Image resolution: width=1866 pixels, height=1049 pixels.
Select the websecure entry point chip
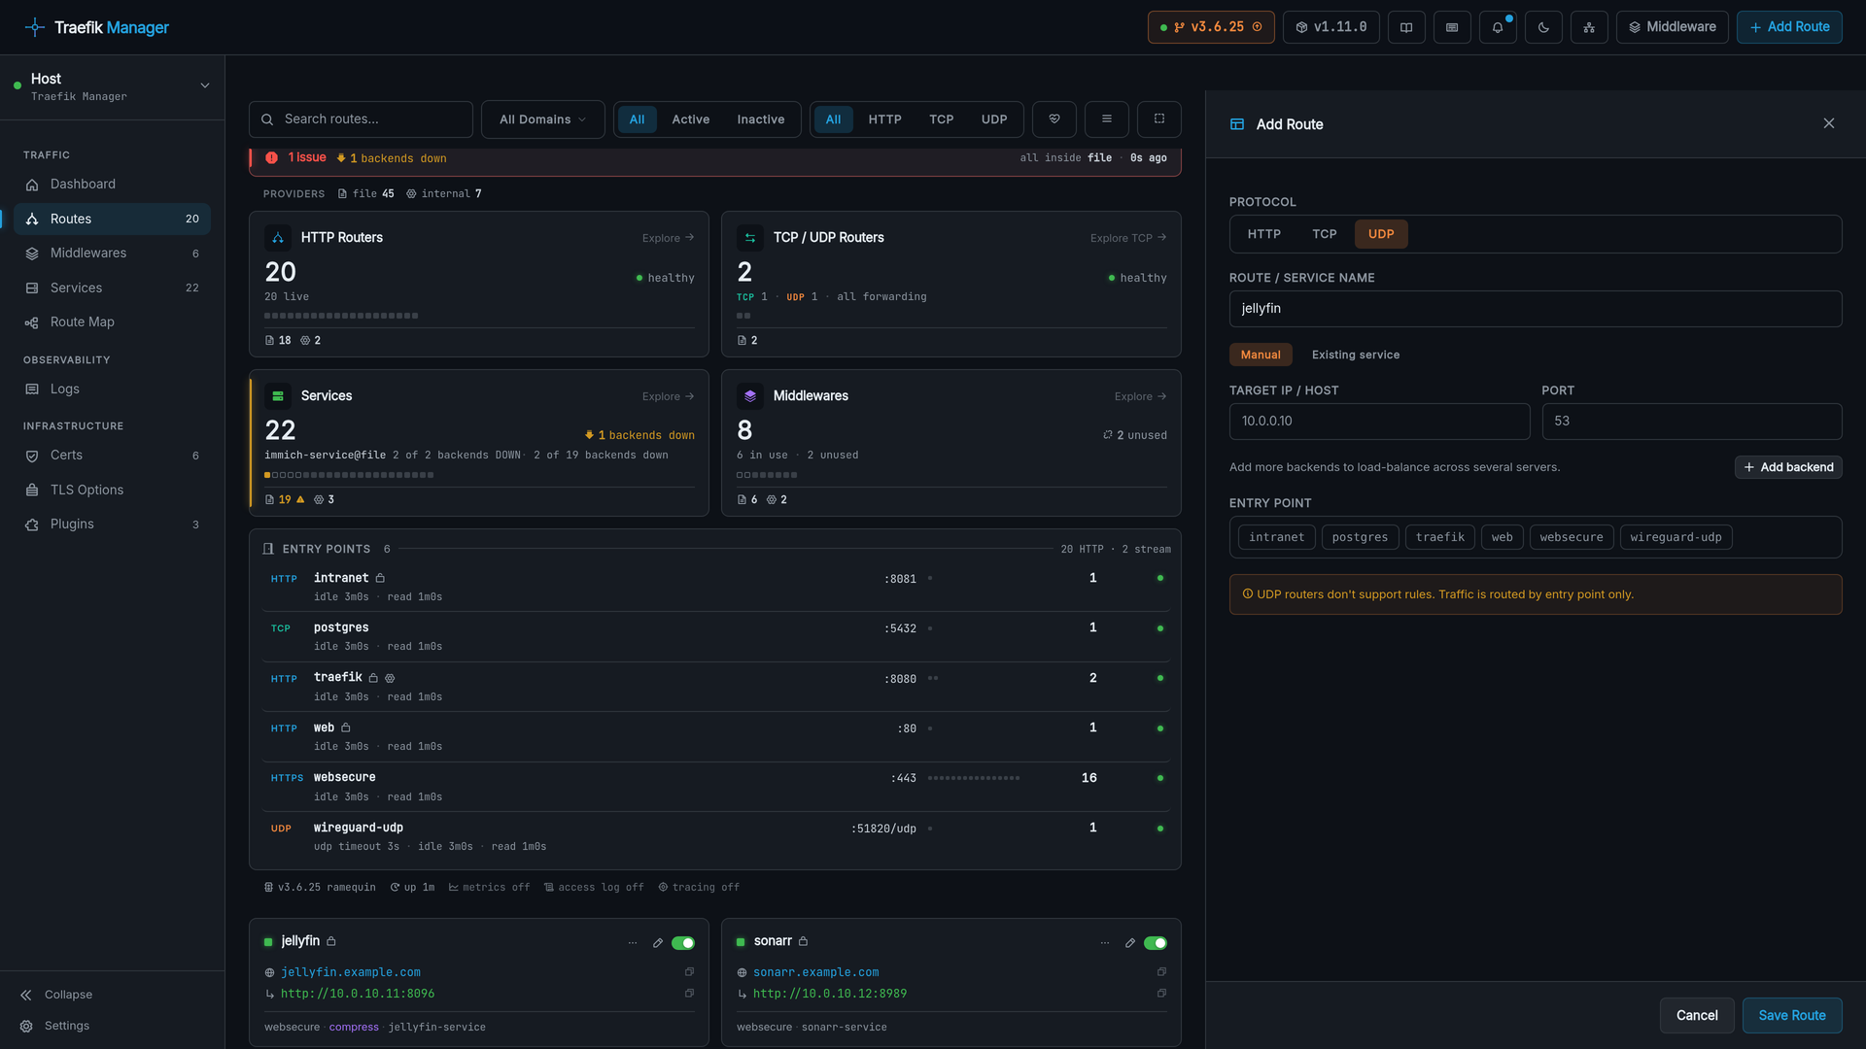(x=1572, y=537)
